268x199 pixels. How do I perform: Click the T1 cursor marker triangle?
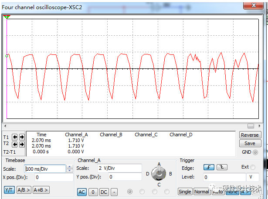click(x=7, y=17)
